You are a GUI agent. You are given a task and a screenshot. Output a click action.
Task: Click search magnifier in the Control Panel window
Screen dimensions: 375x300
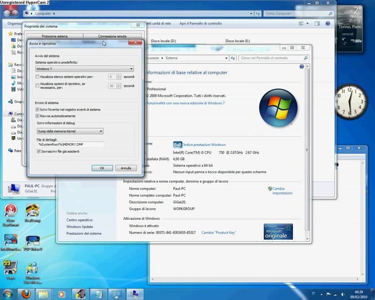click(305, 58)
